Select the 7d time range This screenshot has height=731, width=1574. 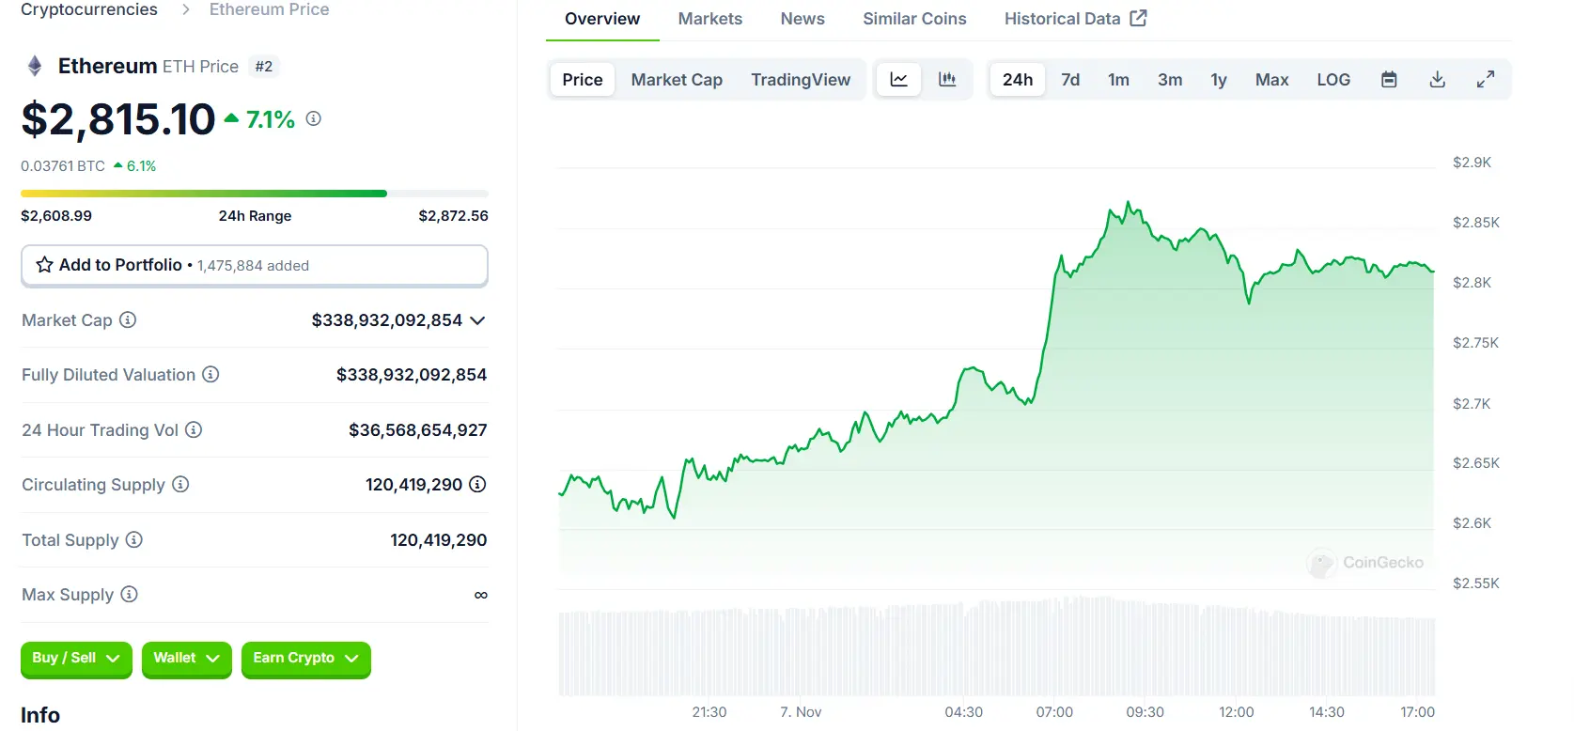[1070, 80]
